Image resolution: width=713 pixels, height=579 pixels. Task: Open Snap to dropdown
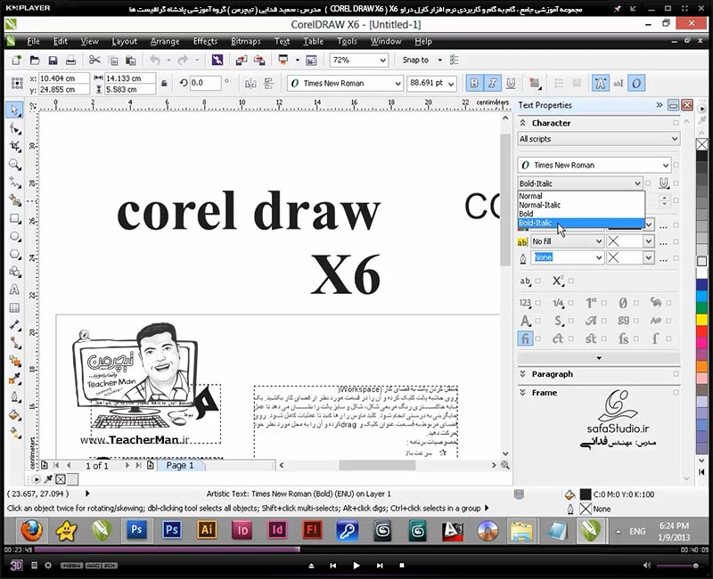pyautogui.click(x=439, y=60)
